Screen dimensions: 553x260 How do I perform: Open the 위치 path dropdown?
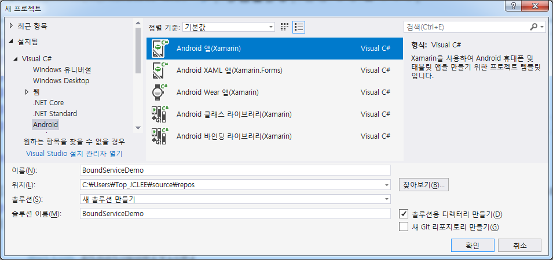point(387,185)
